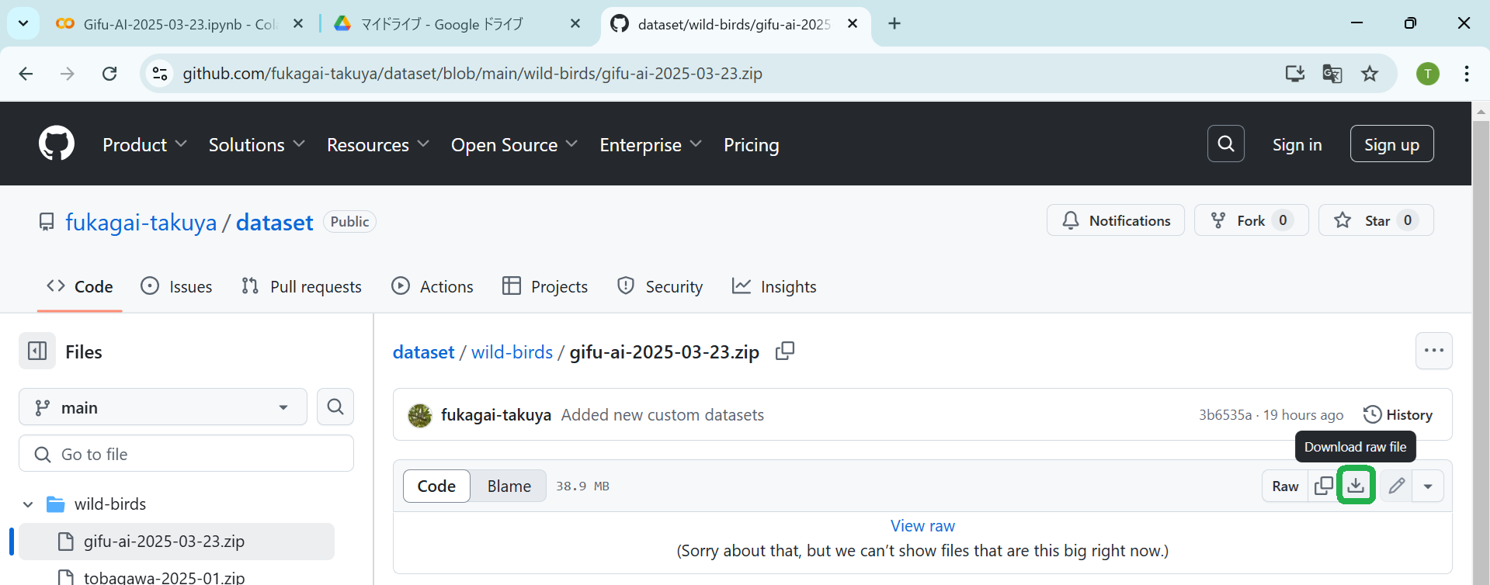Open the Security tab
This screenshot has height=585, width=1490.
coord(660,286)
